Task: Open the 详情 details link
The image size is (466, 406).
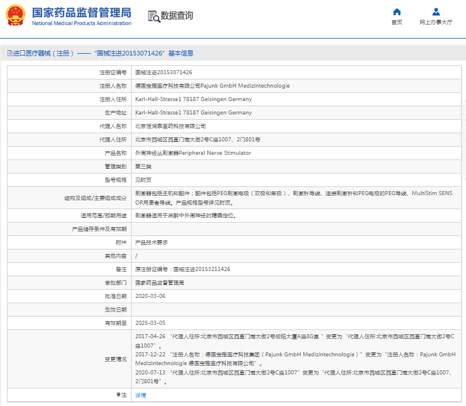Action: tap(141, 395)
